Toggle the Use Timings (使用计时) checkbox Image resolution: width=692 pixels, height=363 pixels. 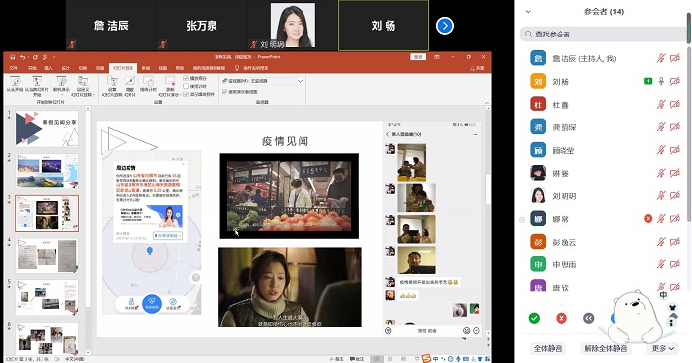click(186, 86)
